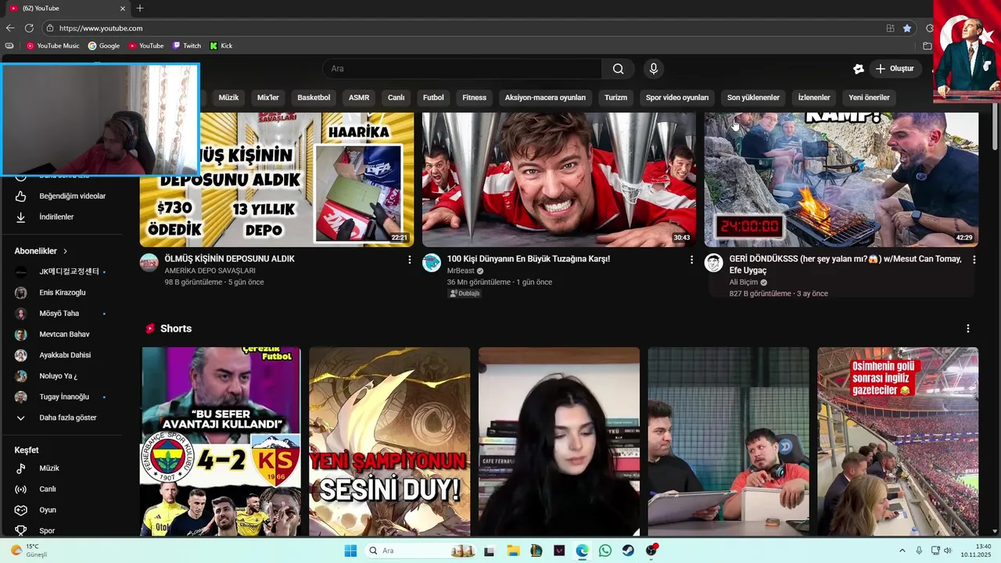The width and height of the screenshot is (1001, 563).
Task: Expand the Abonelikler section chevron
Action: (x=65, y=251)
